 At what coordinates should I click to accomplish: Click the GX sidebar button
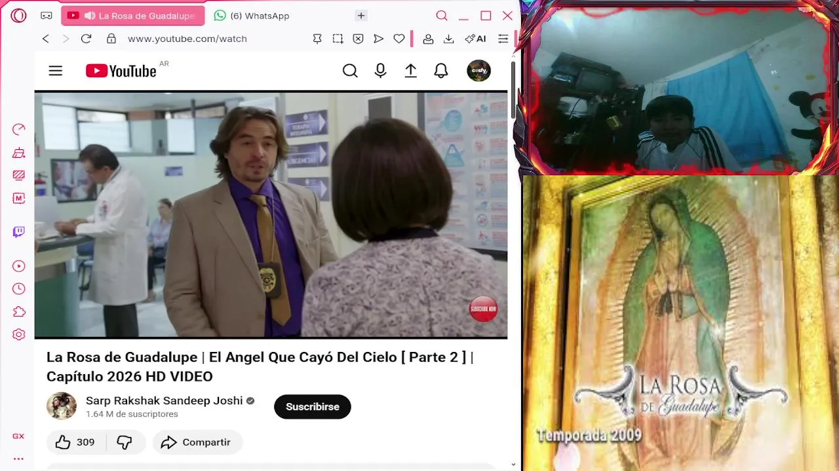coord(18,436)
